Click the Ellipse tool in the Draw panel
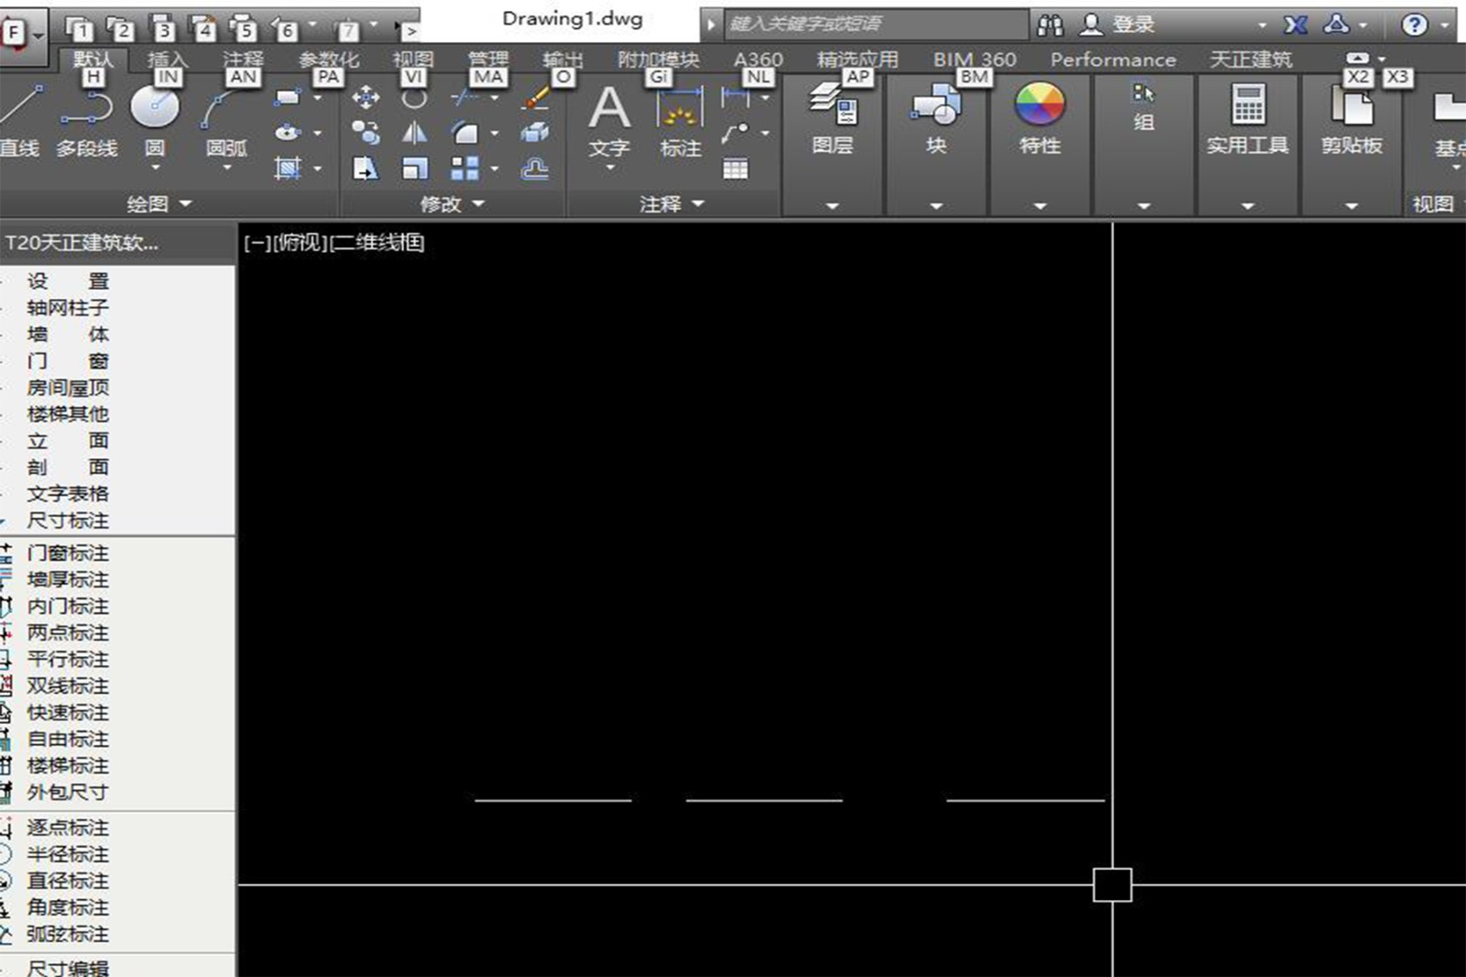Image resolution: width=1466 pixels, height=977 pixels. pyautogui.click(x=288, y=132)
